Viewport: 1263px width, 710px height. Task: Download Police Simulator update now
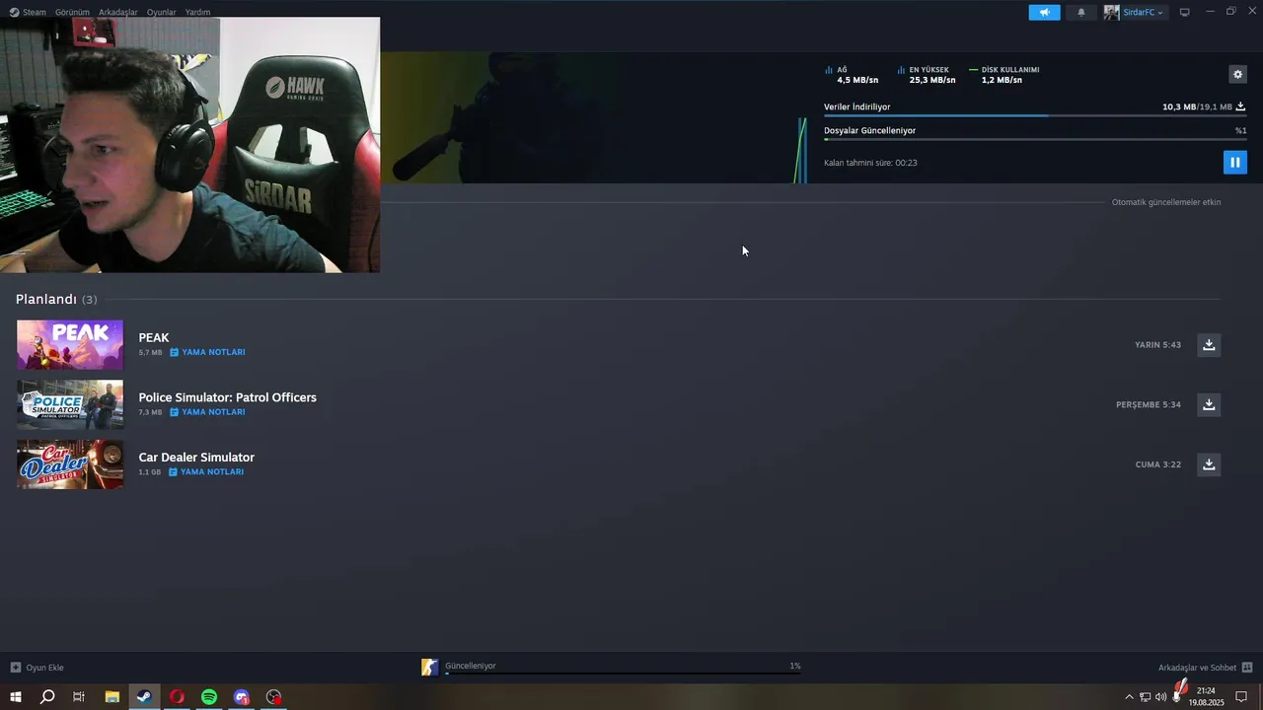coord(1209,404)
